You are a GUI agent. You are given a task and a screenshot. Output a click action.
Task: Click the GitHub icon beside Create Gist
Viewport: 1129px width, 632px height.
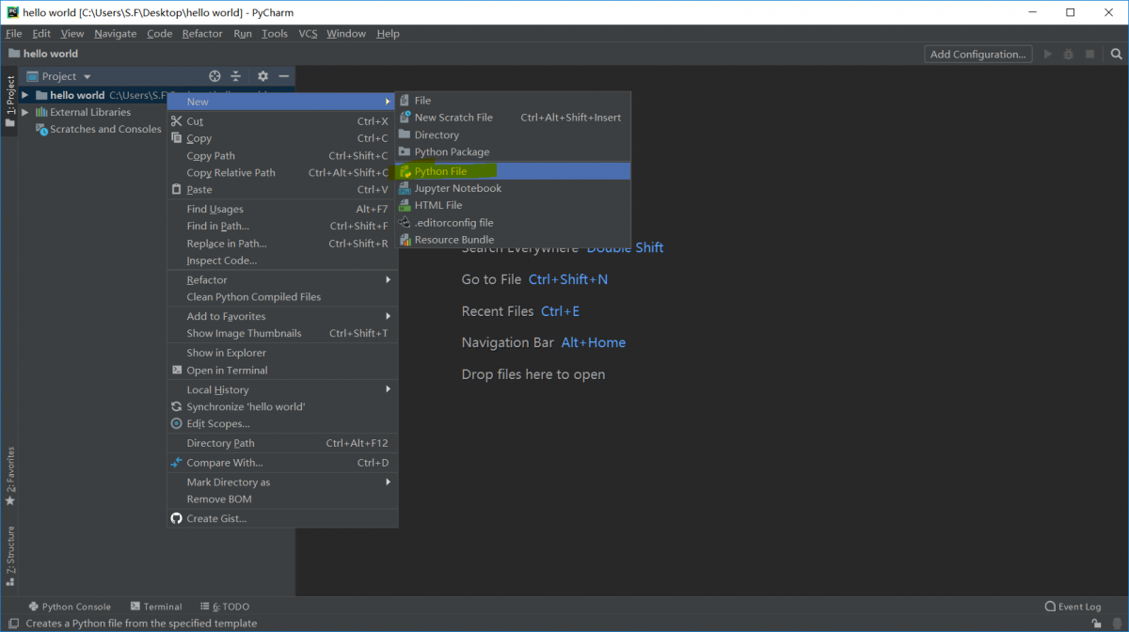[x=176, y=518]
